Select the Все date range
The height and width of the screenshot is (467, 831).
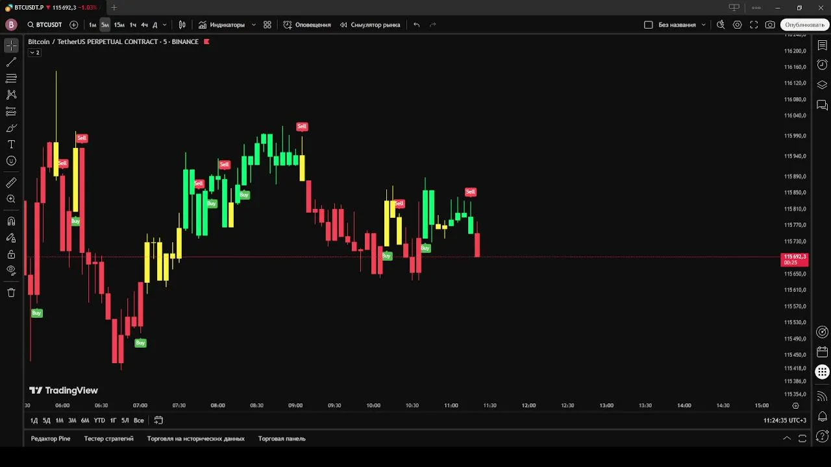point(138,420)
